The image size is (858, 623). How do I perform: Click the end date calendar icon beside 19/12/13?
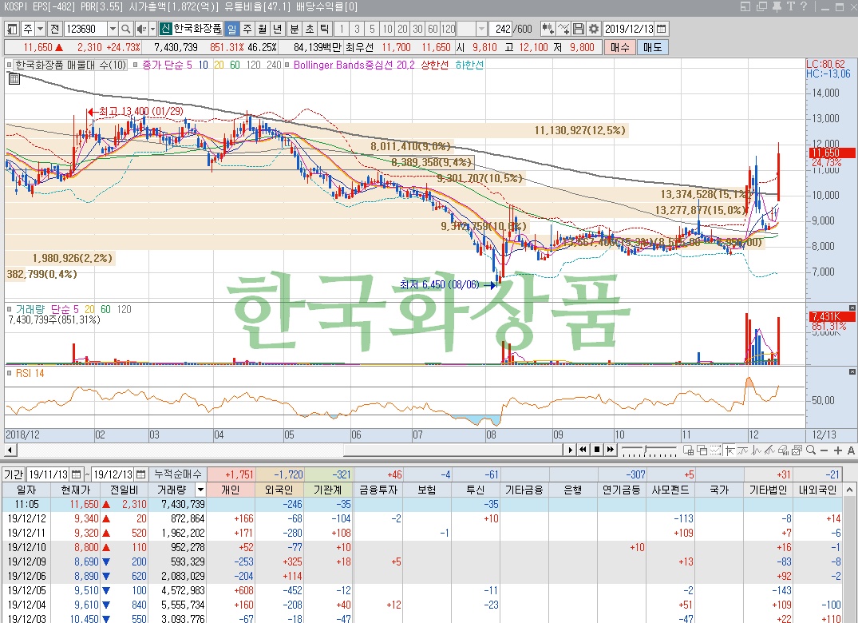coord(140,474)
